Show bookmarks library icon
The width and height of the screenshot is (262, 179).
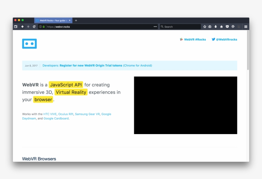(210, 27)
